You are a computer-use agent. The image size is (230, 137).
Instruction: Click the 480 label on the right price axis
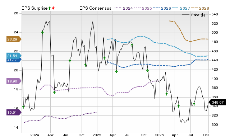click(215, 42)
